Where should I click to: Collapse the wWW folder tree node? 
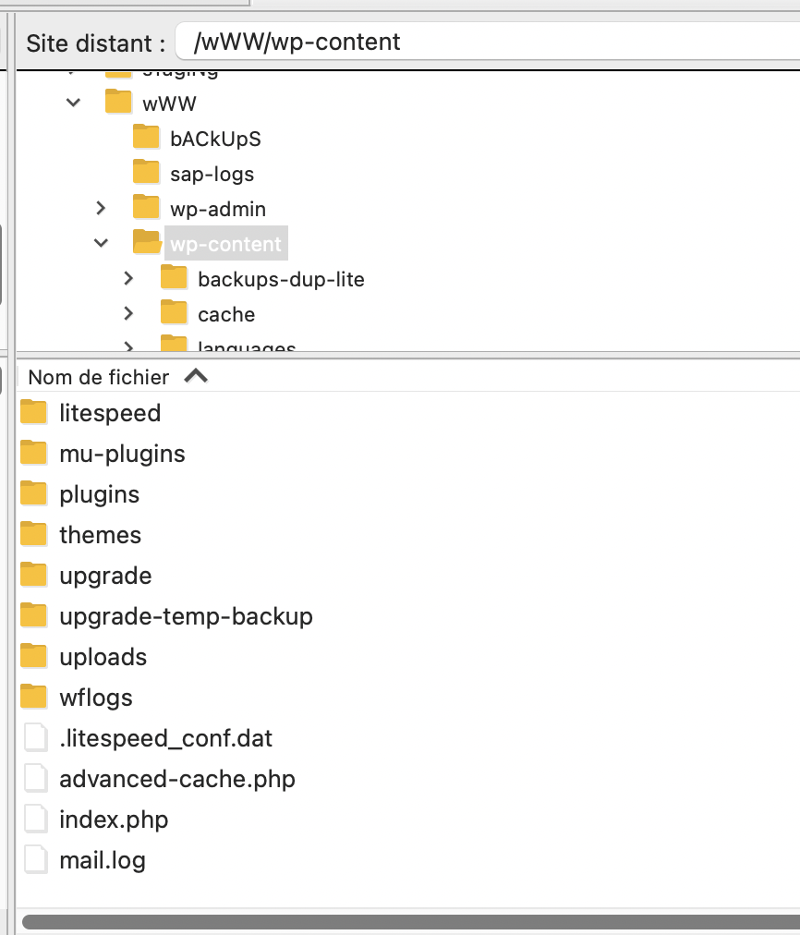click(x=73, y=103)
